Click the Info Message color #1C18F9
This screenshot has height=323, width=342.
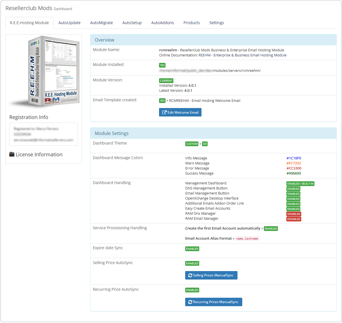pyautogui.click(x=294, y=158)
